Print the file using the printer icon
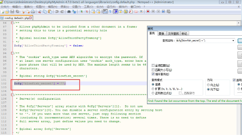Image resolution: width=242 pixels, height=140 pixels. [x=33, y=11]
